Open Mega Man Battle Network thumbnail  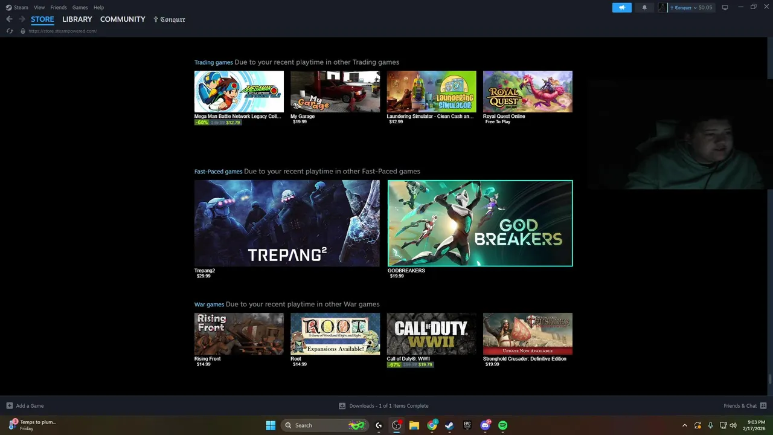point(239,91)
